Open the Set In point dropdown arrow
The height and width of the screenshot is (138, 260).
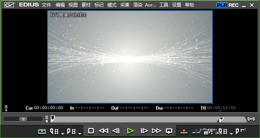click(62, 133)
